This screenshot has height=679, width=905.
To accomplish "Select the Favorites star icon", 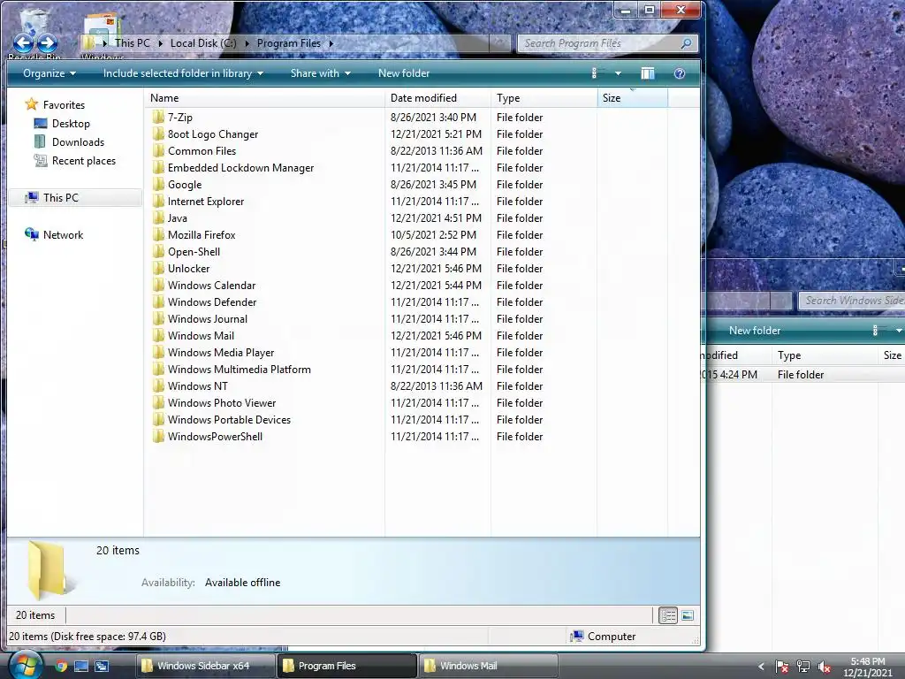I will pos(31,104).
